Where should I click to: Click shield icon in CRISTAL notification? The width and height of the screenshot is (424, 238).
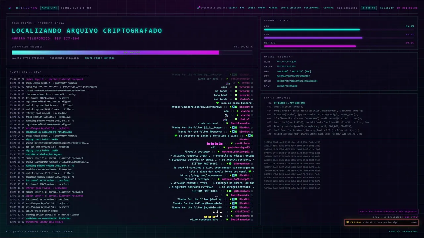[x=348, y=222]
